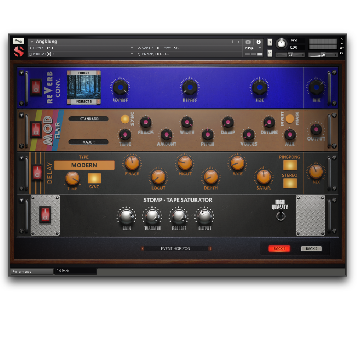This screenshot has width=357, height=357.
Task: Click the Mute M button
Action: pyautogui.click(x=270, y=53)
